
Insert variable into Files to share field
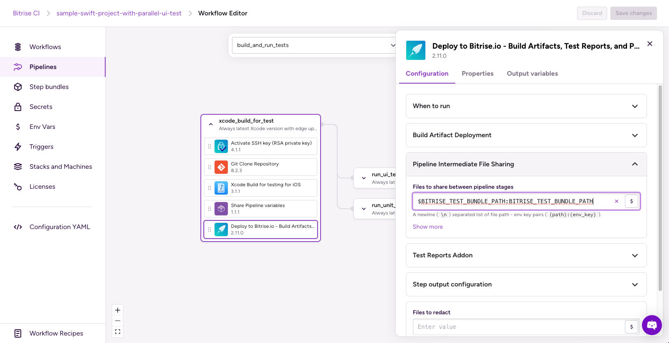pos(632,201)
